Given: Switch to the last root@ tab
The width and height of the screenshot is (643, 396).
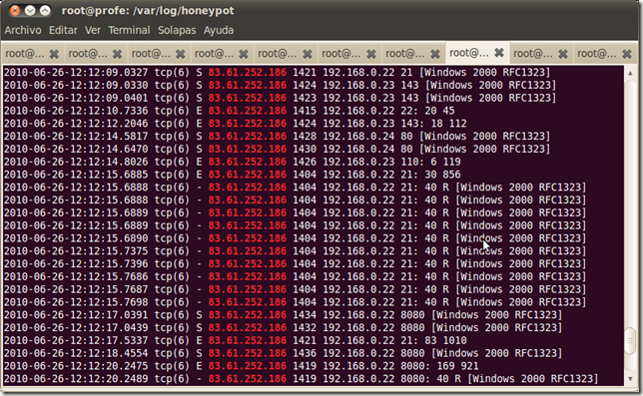Looking at the screenshot, I should tap(597, 54).
